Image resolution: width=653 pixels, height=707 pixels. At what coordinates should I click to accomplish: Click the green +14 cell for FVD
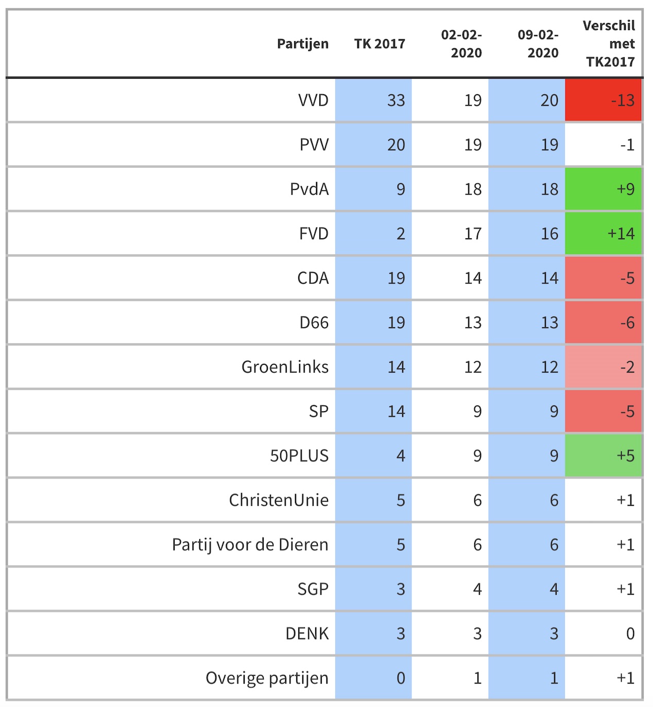(x=604, y=234)
